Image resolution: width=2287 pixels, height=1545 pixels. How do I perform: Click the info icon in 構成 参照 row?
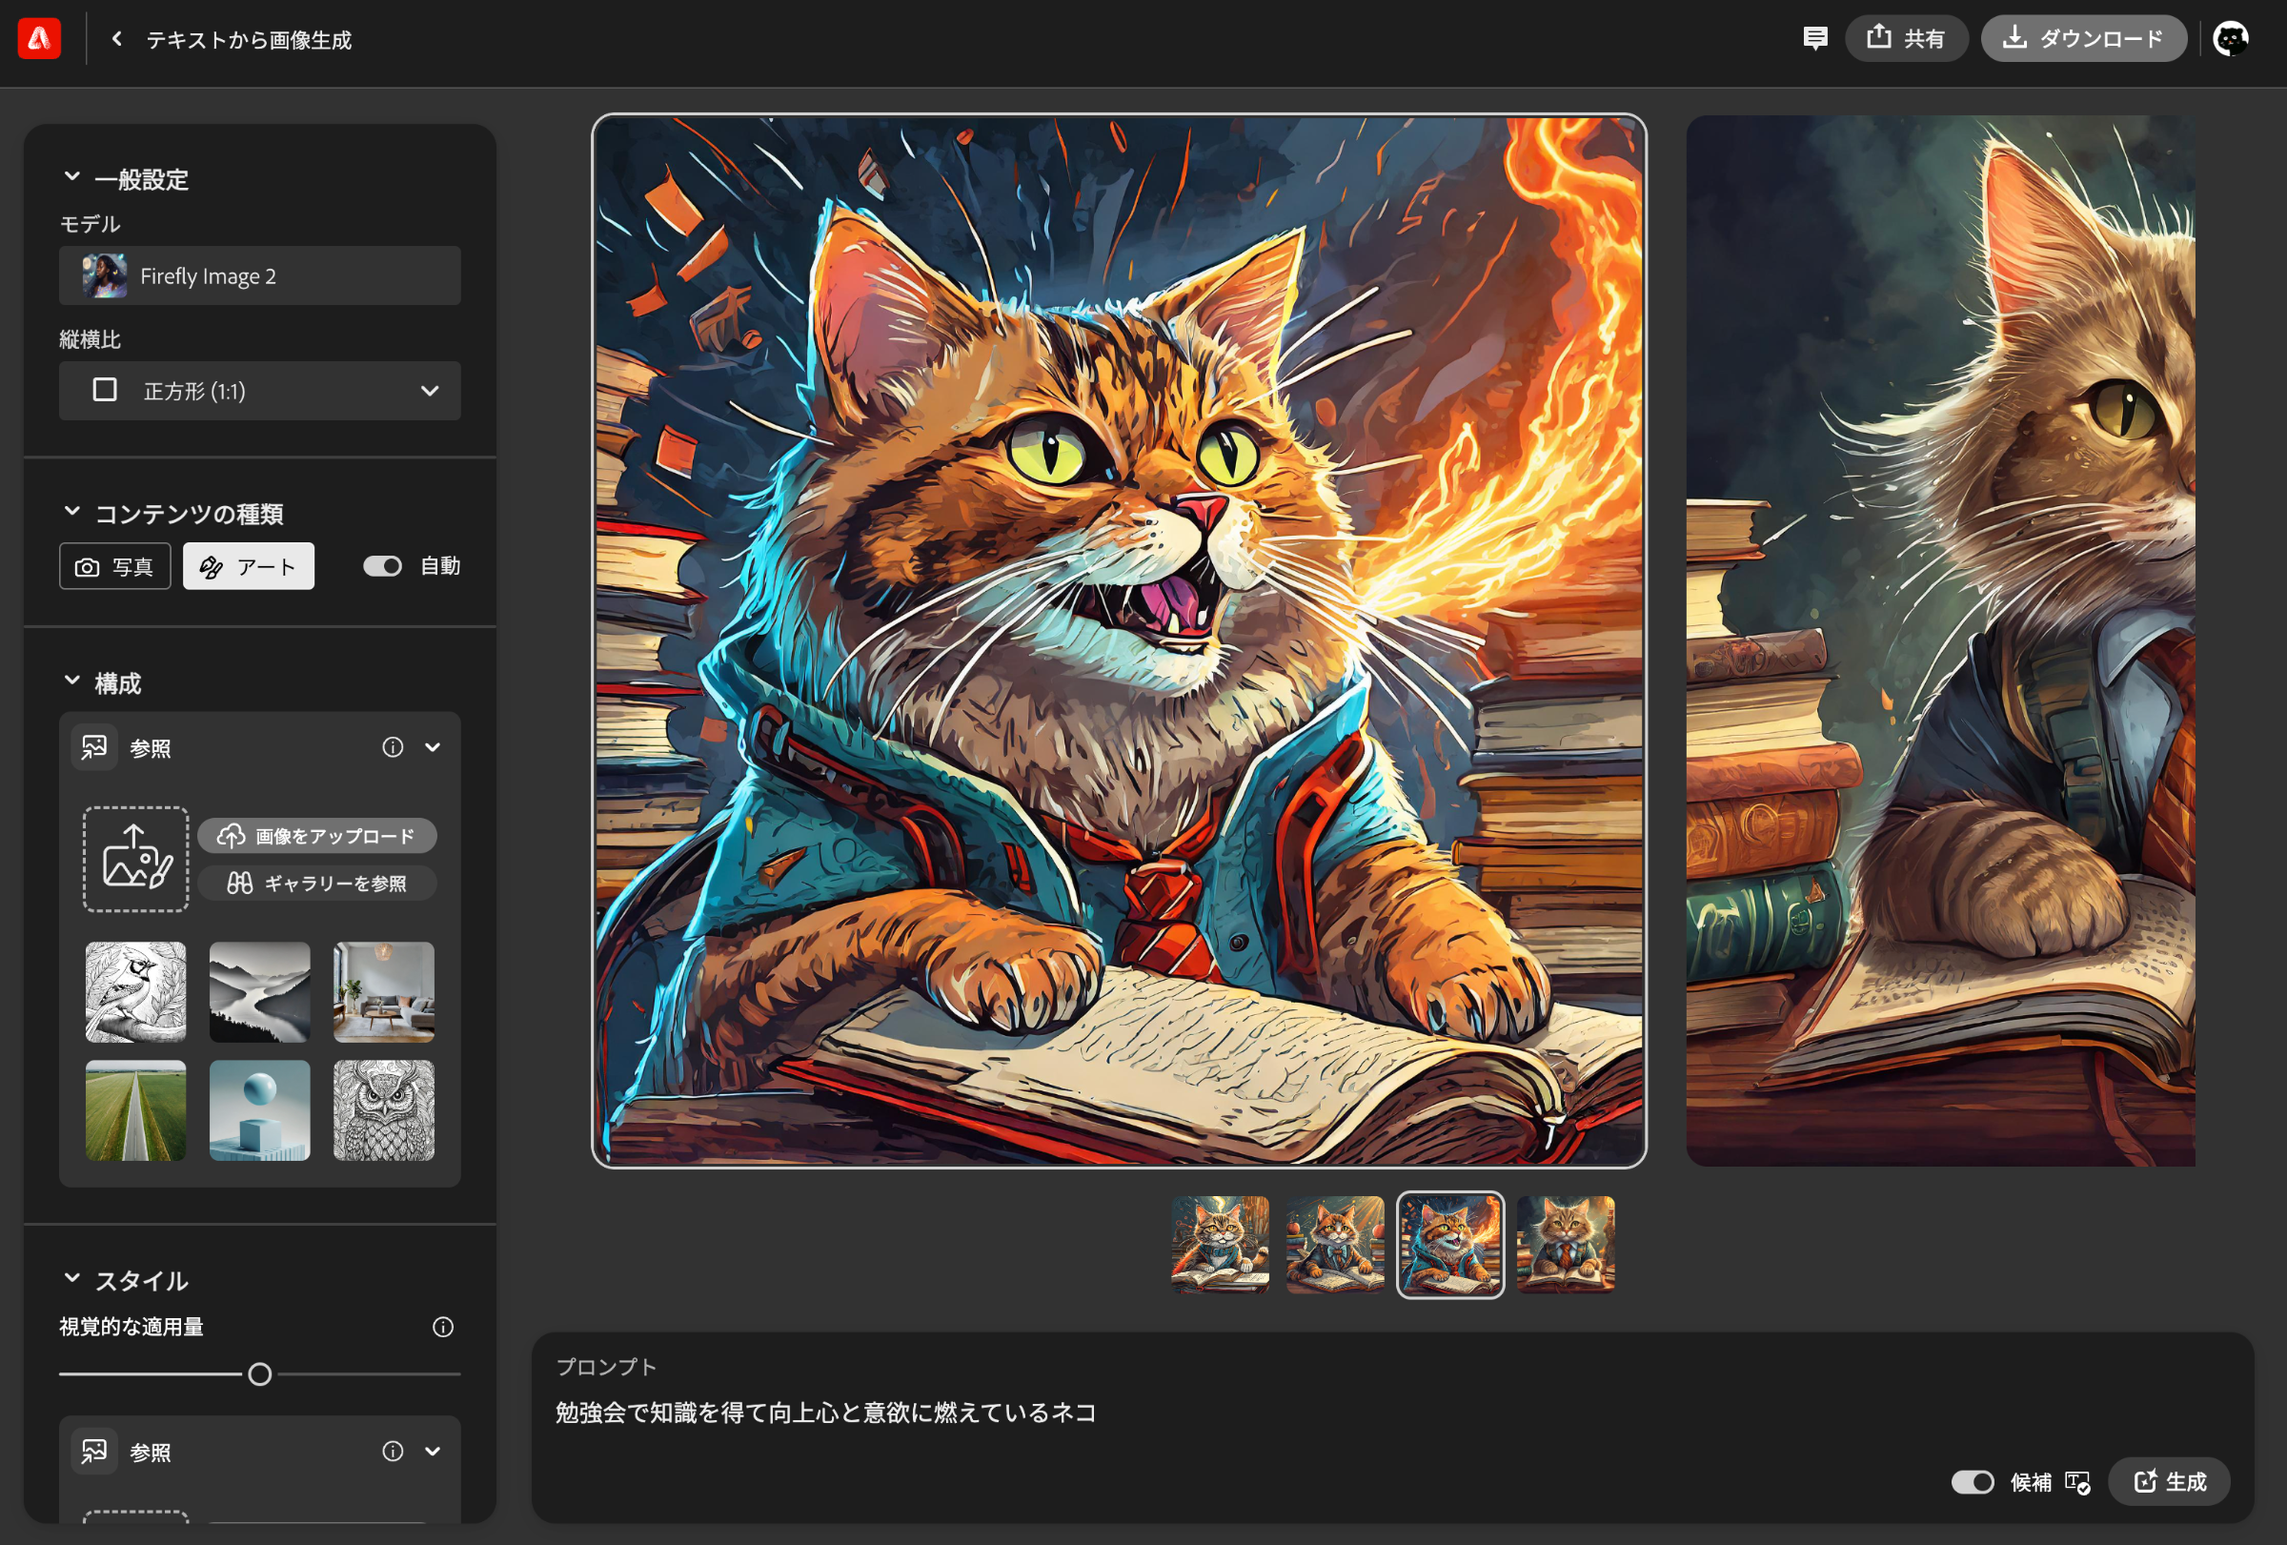click(393, 748)
